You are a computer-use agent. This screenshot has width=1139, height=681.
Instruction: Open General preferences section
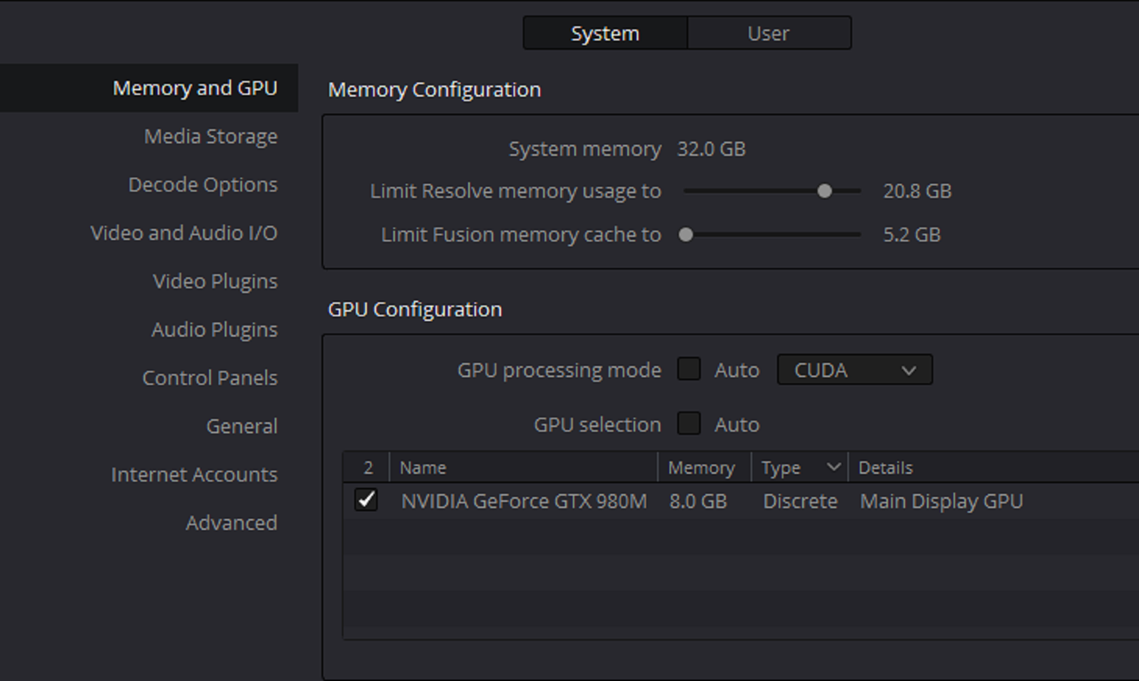(242, 426)
